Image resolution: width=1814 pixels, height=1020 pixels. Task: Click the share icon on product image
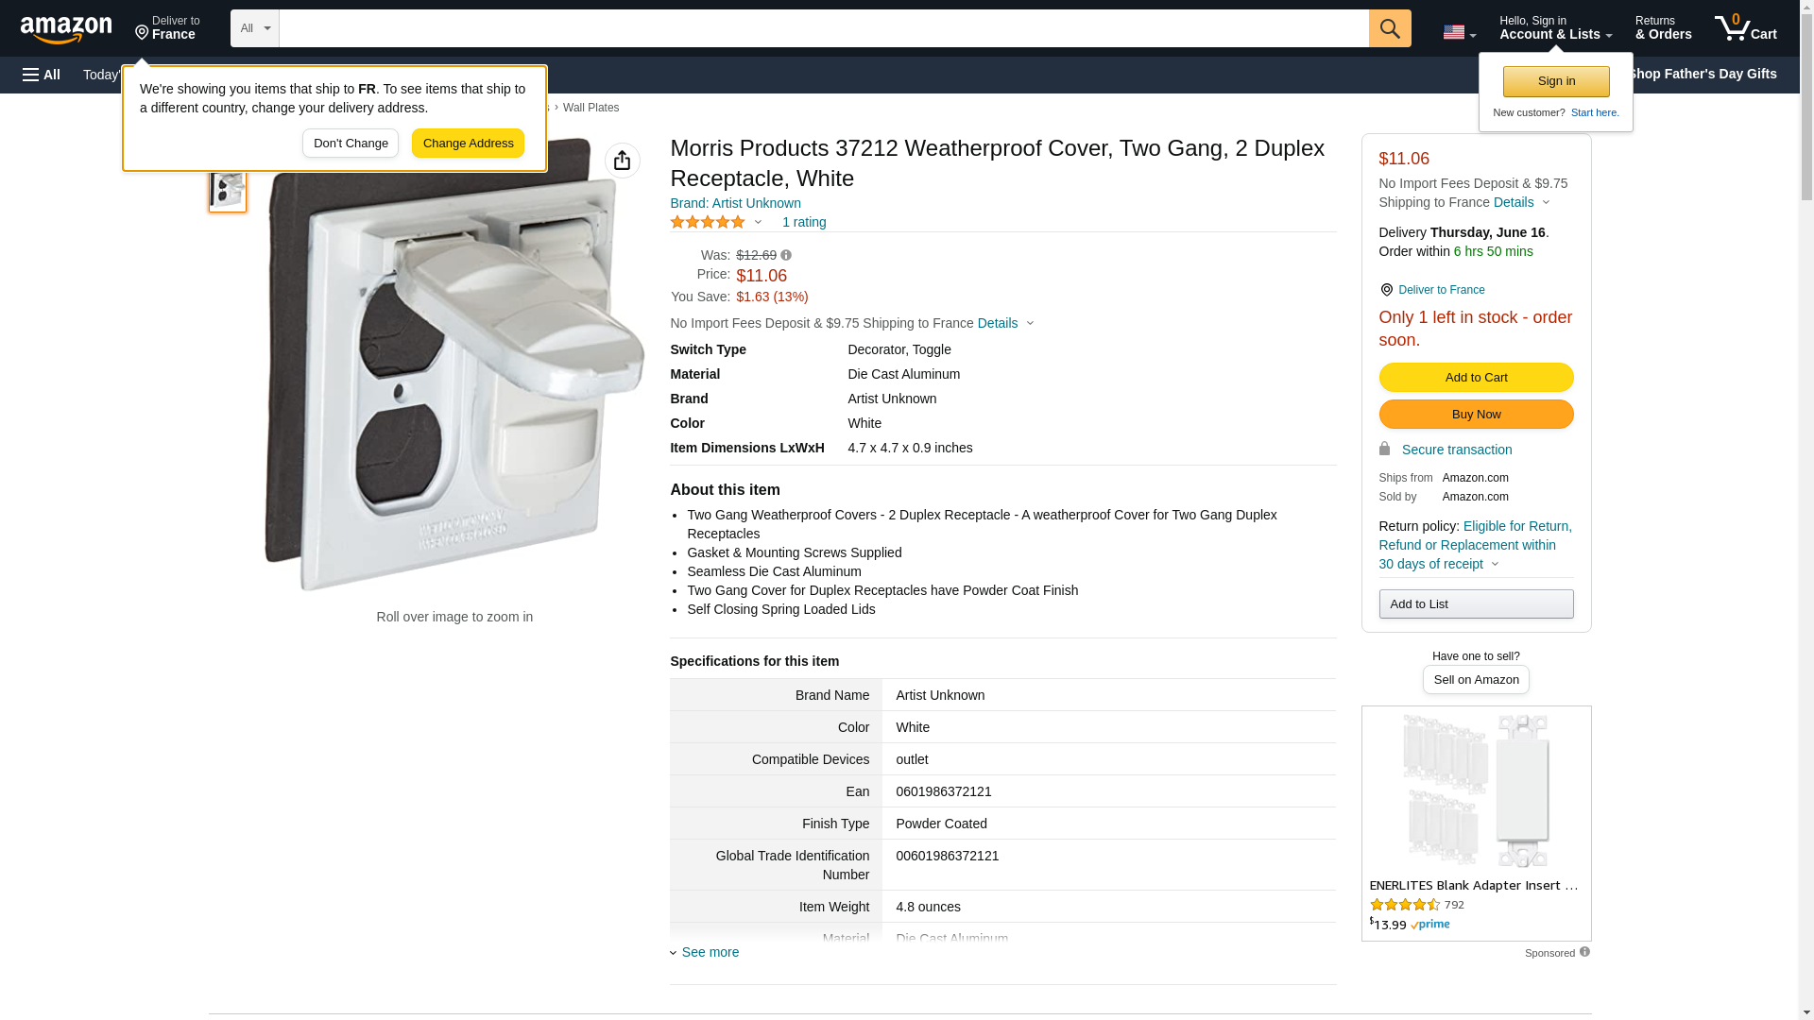(622, 161)
